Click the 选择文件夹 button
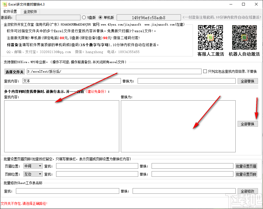Image resolution: width=263 pixels, height=209 pixels. click(14, 71)
